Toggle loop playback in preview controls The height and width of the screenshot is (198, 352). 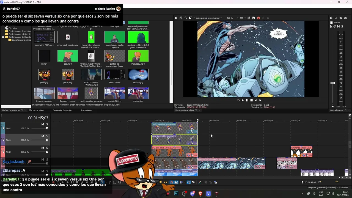coord(238,100)
